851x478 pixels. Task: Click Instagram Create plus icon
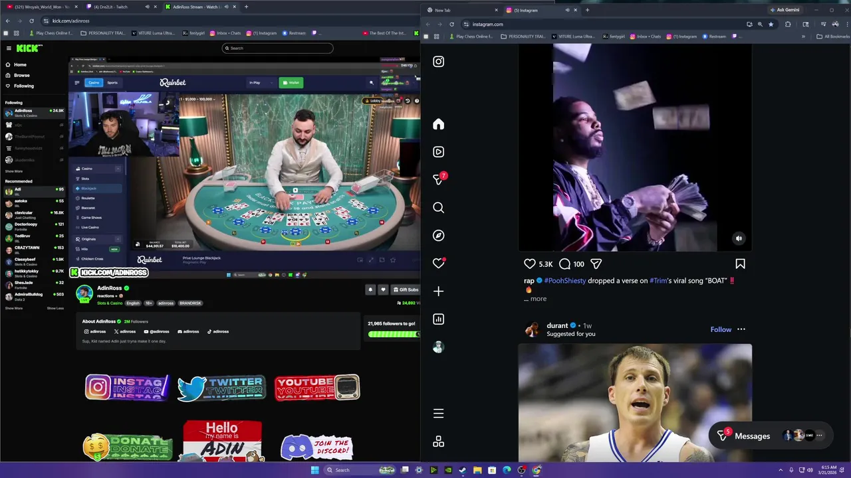coord(438,291)
